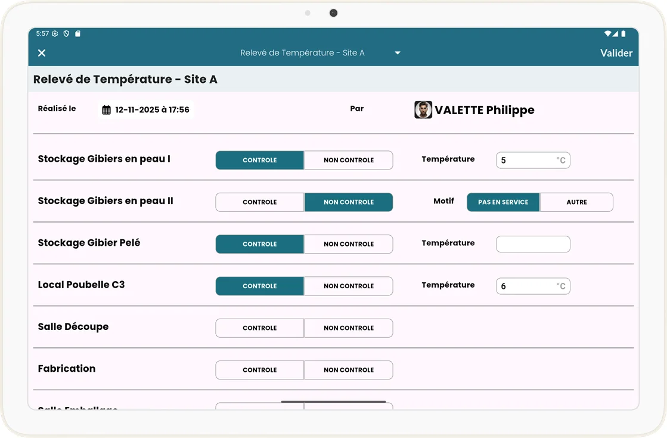The image size is (667, 438).
Task: Select NON CONTROLE for Local Poubelle C3
Action: point(348,286)
